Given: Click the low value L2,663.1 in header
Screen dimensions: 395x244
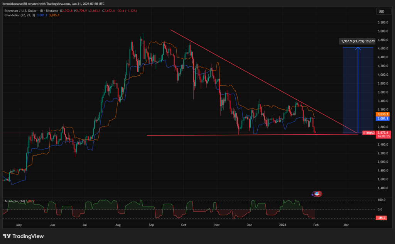Looking at the screenshot, I should point(95,11).
